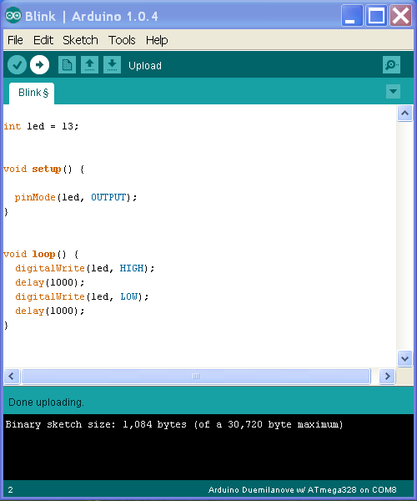Click the horizontal scrollbar right arrow
Viewport: 417px width, 501px height.
coord(387,376)
